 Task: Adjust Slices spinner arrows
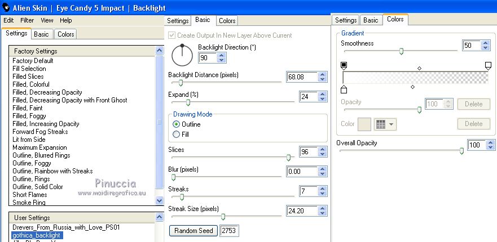[322, 151]
